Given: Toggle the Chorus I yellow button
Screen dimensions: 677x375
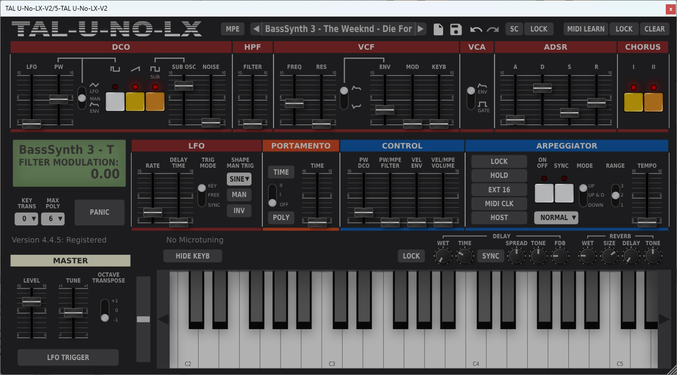Looking at the screenshot, I should click(634, 102).
